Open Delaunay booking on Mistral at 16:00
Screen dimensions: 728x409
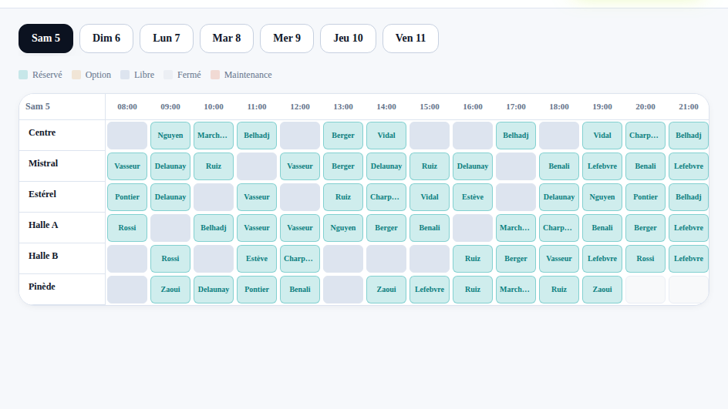(x=473, y=166)
